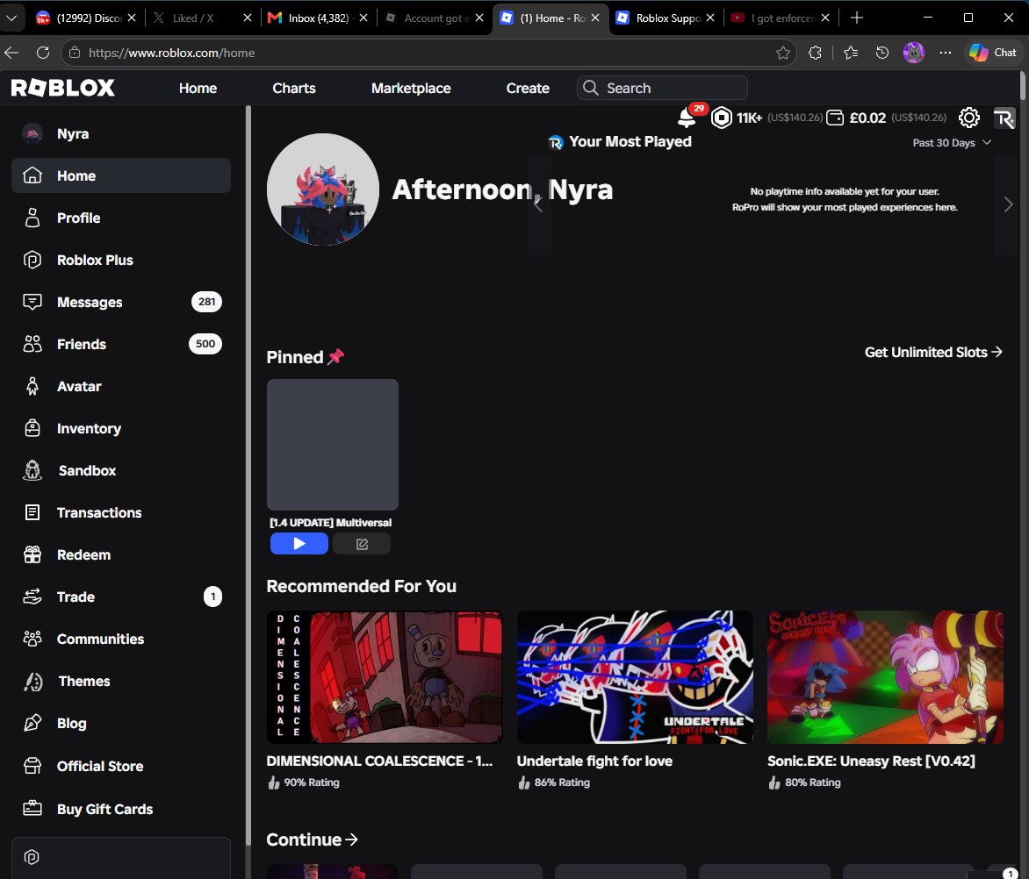
Task: Click Get Unlimited Slots link
Action: pos(933,352)
